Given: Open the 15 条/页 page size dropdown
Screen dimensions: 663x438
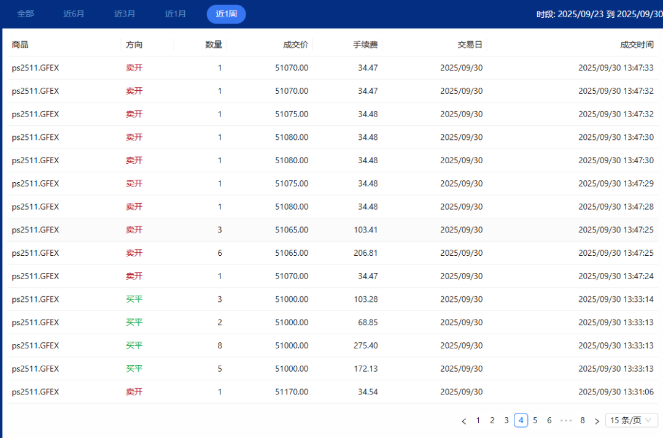Looking at the screenshot, I should pos(631,420).
